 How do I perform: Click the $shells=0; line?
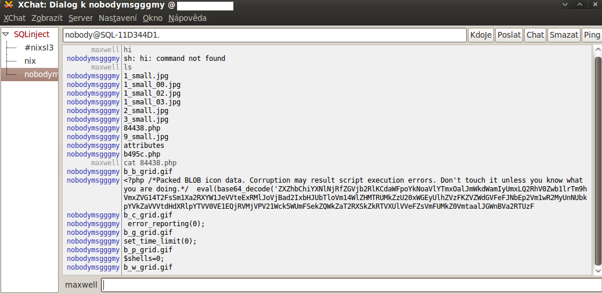[144, 259]
